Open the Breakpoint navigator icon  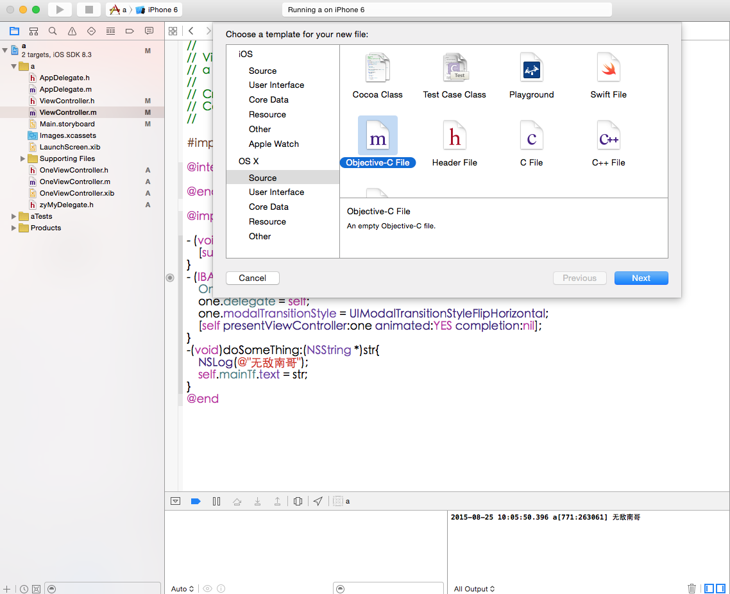click(x=130, y=31)
